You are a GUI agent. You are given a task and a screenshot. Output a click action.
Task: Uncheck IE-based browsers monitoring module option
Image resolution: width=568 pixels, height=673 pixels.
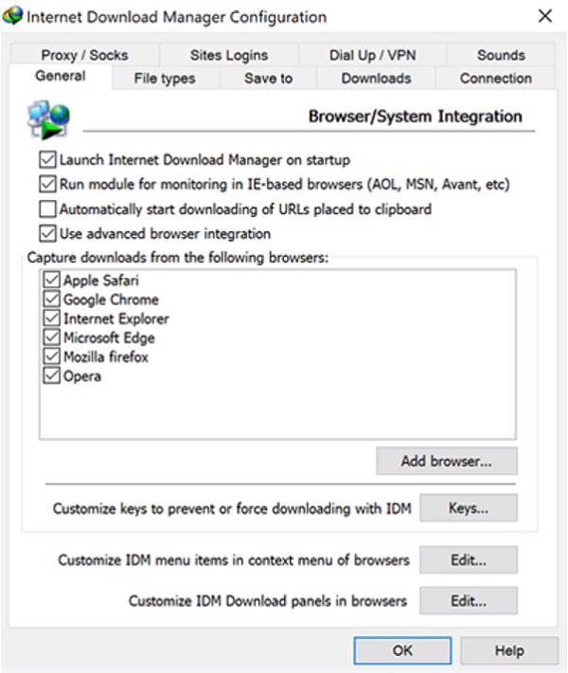coord(47,185)
